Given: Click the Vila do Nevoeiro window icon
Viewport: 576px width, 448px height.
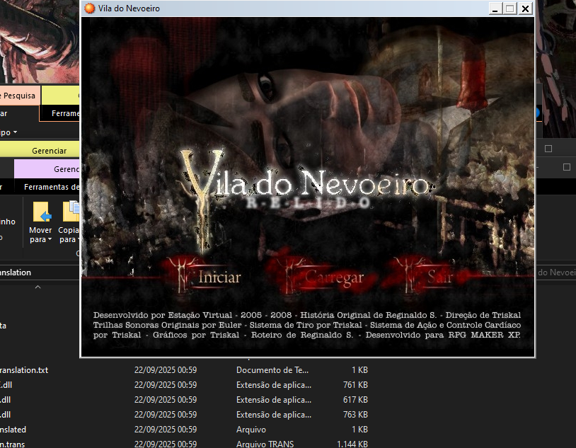Looking at the screenshot, I should [x=90, y=8].
